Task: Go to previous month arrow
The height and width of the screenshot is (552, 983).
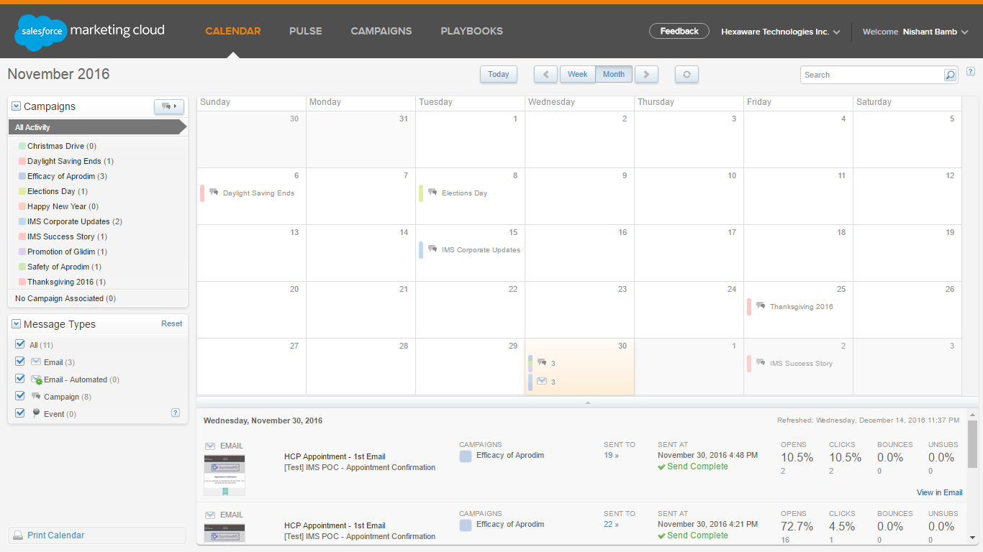Action: point(545,74)
